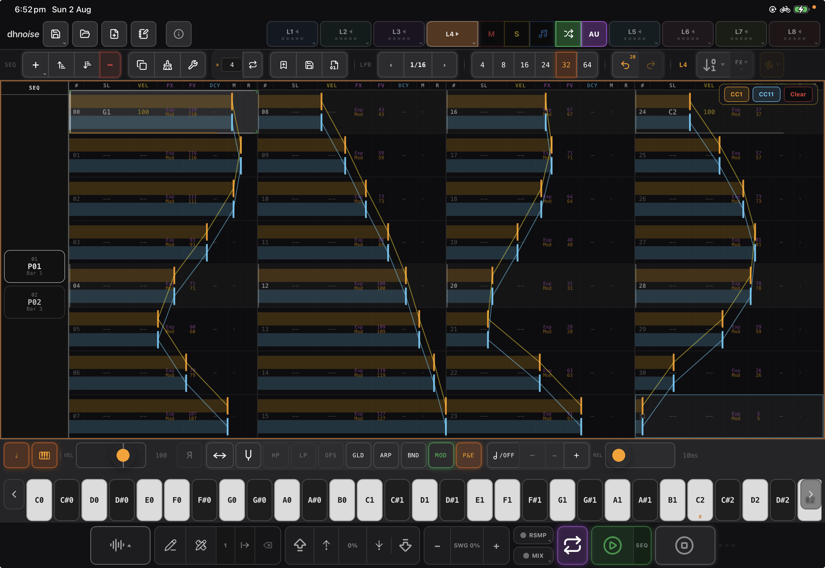Enable the GLD glide button

(358, 455)
